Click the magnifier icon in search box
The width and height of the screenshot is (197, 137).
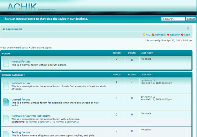coord(163,19)
